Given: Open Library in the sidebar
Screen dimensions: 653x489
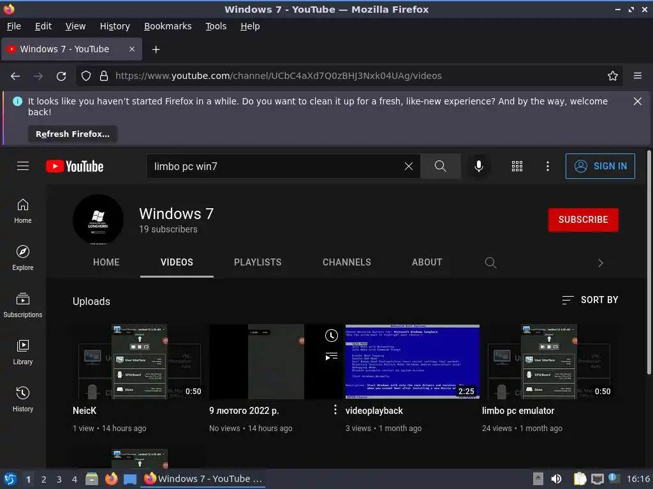Looking at the screenshot, I should tap(23, 353).
